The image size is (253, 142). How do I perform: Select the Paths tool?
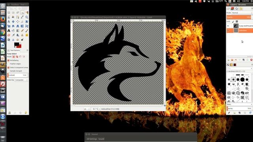click(18, 17)
